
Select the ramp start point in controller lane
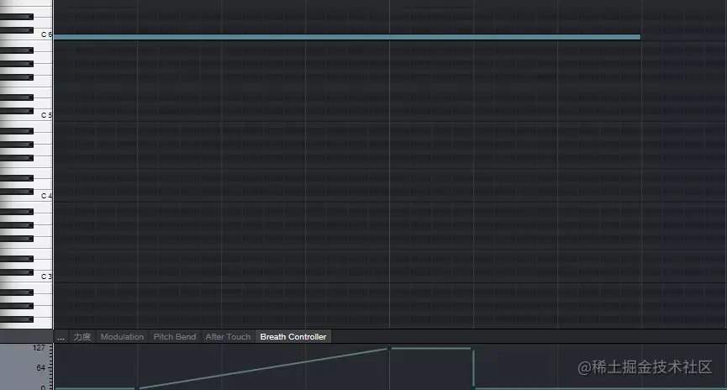(x=137, y=388)
